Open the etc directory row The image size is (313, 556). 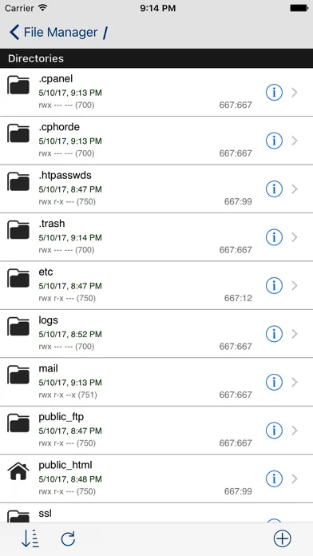(x=156, y=285)
